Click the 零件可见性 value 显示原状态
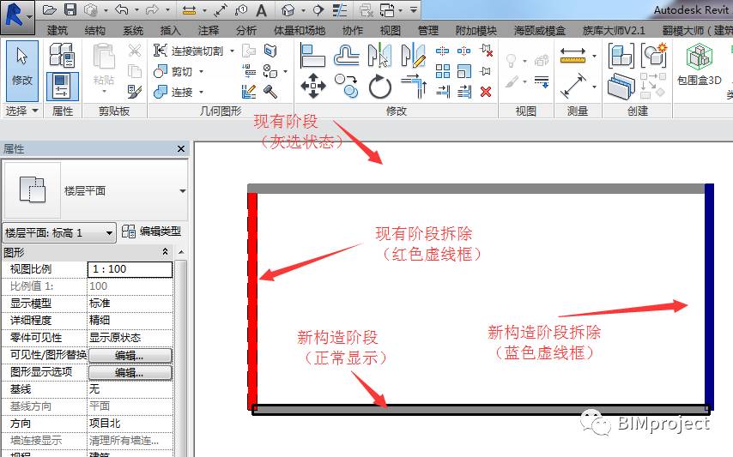 click(130, 338)
